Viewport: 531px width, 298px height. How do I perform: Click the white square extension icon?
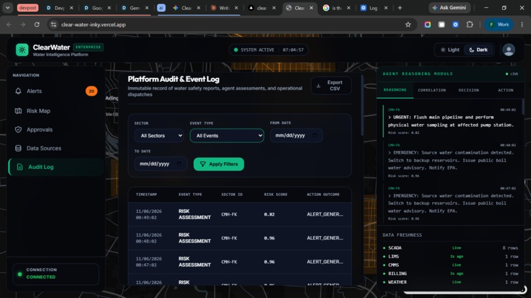[441, 24]
